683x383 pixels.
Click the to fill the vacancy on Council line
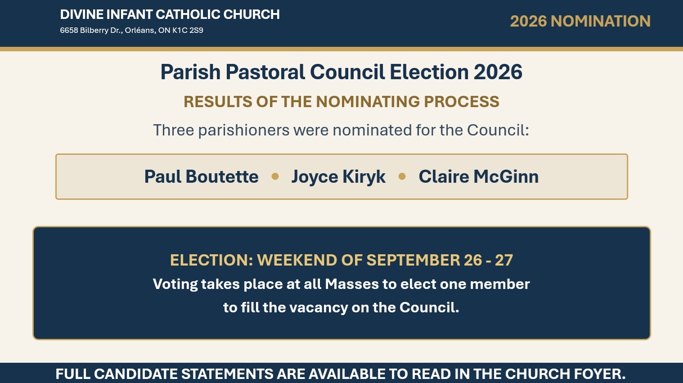point(341,307)
